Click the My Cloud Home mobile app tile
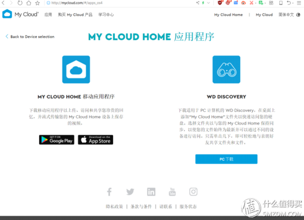 (76, 69)
